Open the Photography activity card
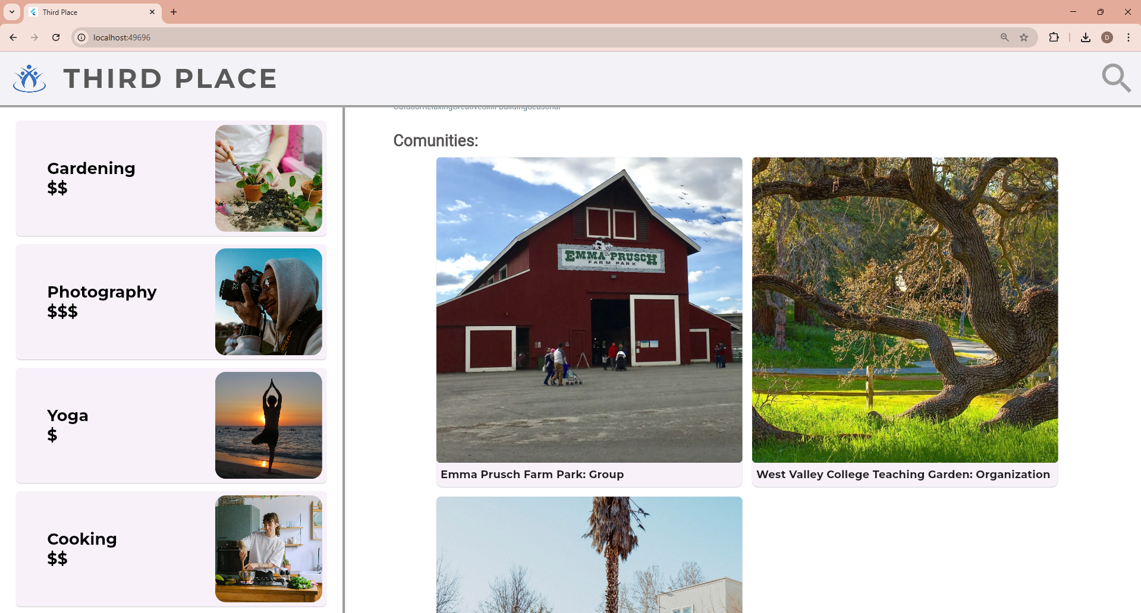The width and height of the screenshot is (1141, 613). point(171,302)
